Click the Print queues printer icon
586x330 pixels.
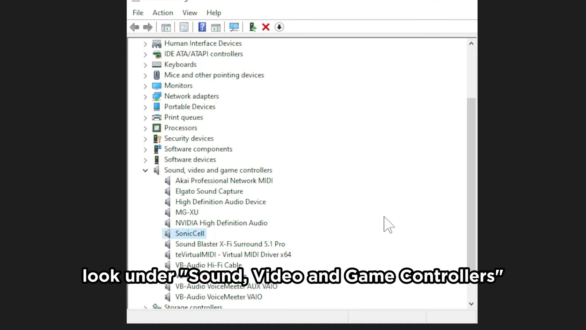tap(157, 118)
